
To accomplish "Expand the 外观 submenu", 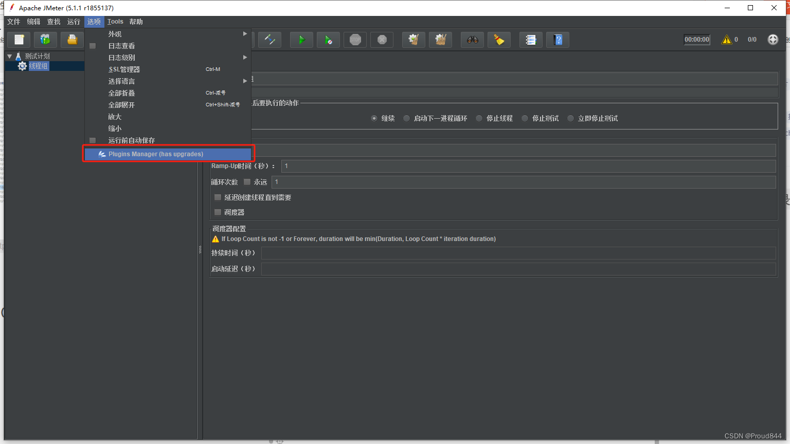I will tap(168, 34).
